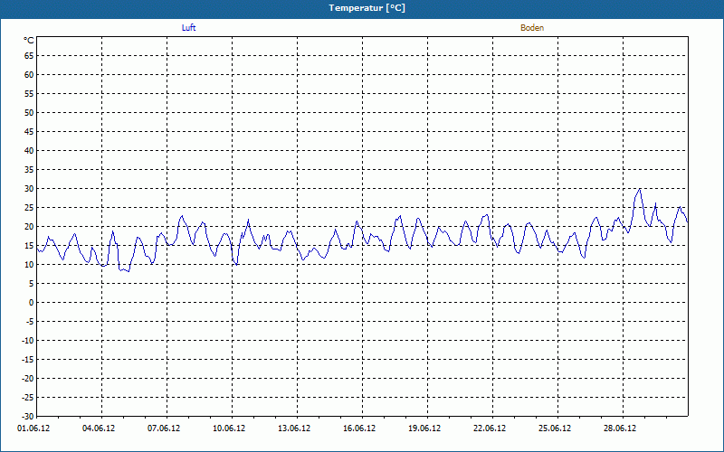Image resolution: width=724 pixels, height=452 pixels.
Task: Select the 13.06.12 date label
Action: click(x=294, y=428)
